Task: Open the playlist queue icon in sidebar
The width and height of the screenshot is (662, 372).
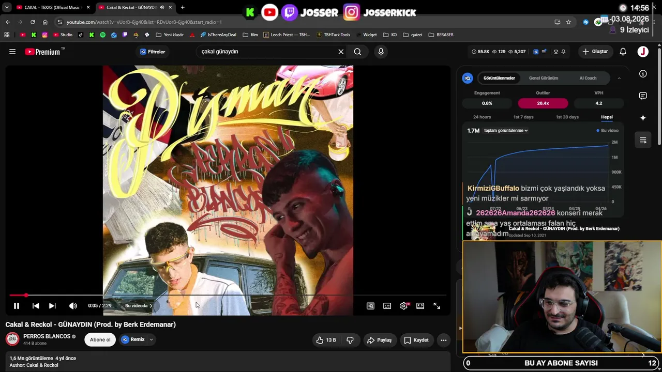Action: click(x=643, y=140)
